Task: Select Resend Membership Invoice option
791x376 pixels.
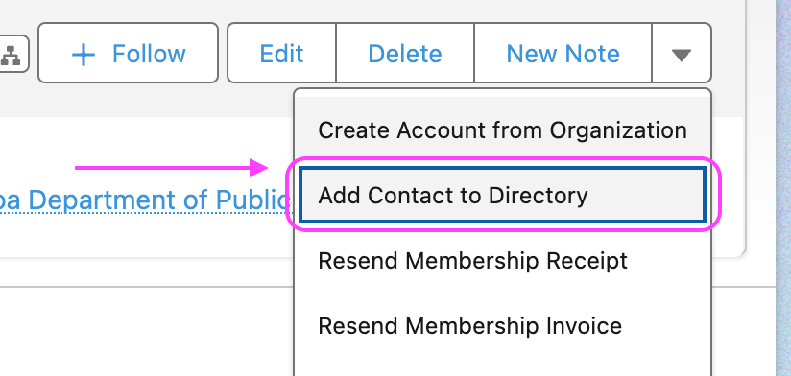Action: coord(502,325)
